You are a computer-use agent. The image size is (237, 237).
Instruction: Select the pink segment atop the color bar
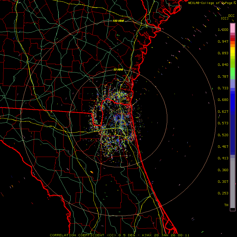233,28
